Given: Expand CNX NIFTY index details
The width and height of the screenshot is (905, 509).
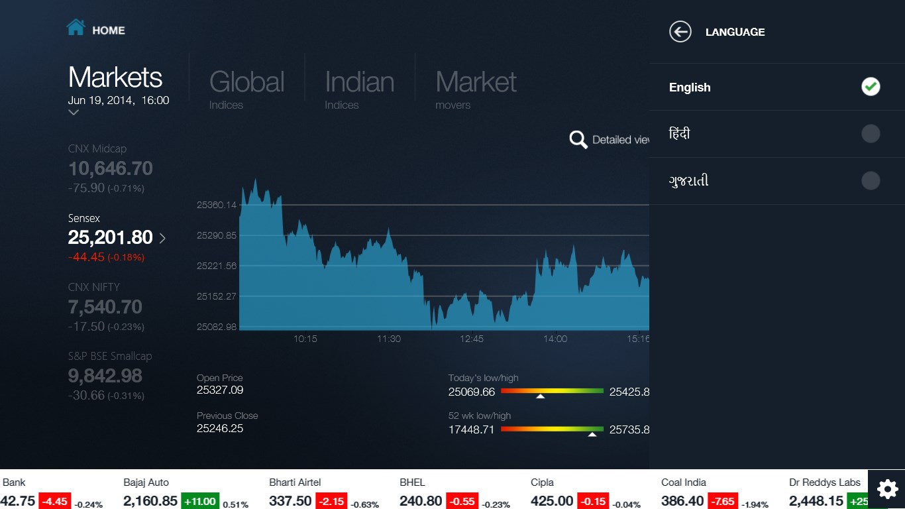Looking at the screenshot, I should pos(106,307).
